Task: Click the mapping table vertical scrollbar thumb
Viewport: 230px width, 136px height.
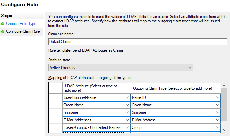Action: 224,105
